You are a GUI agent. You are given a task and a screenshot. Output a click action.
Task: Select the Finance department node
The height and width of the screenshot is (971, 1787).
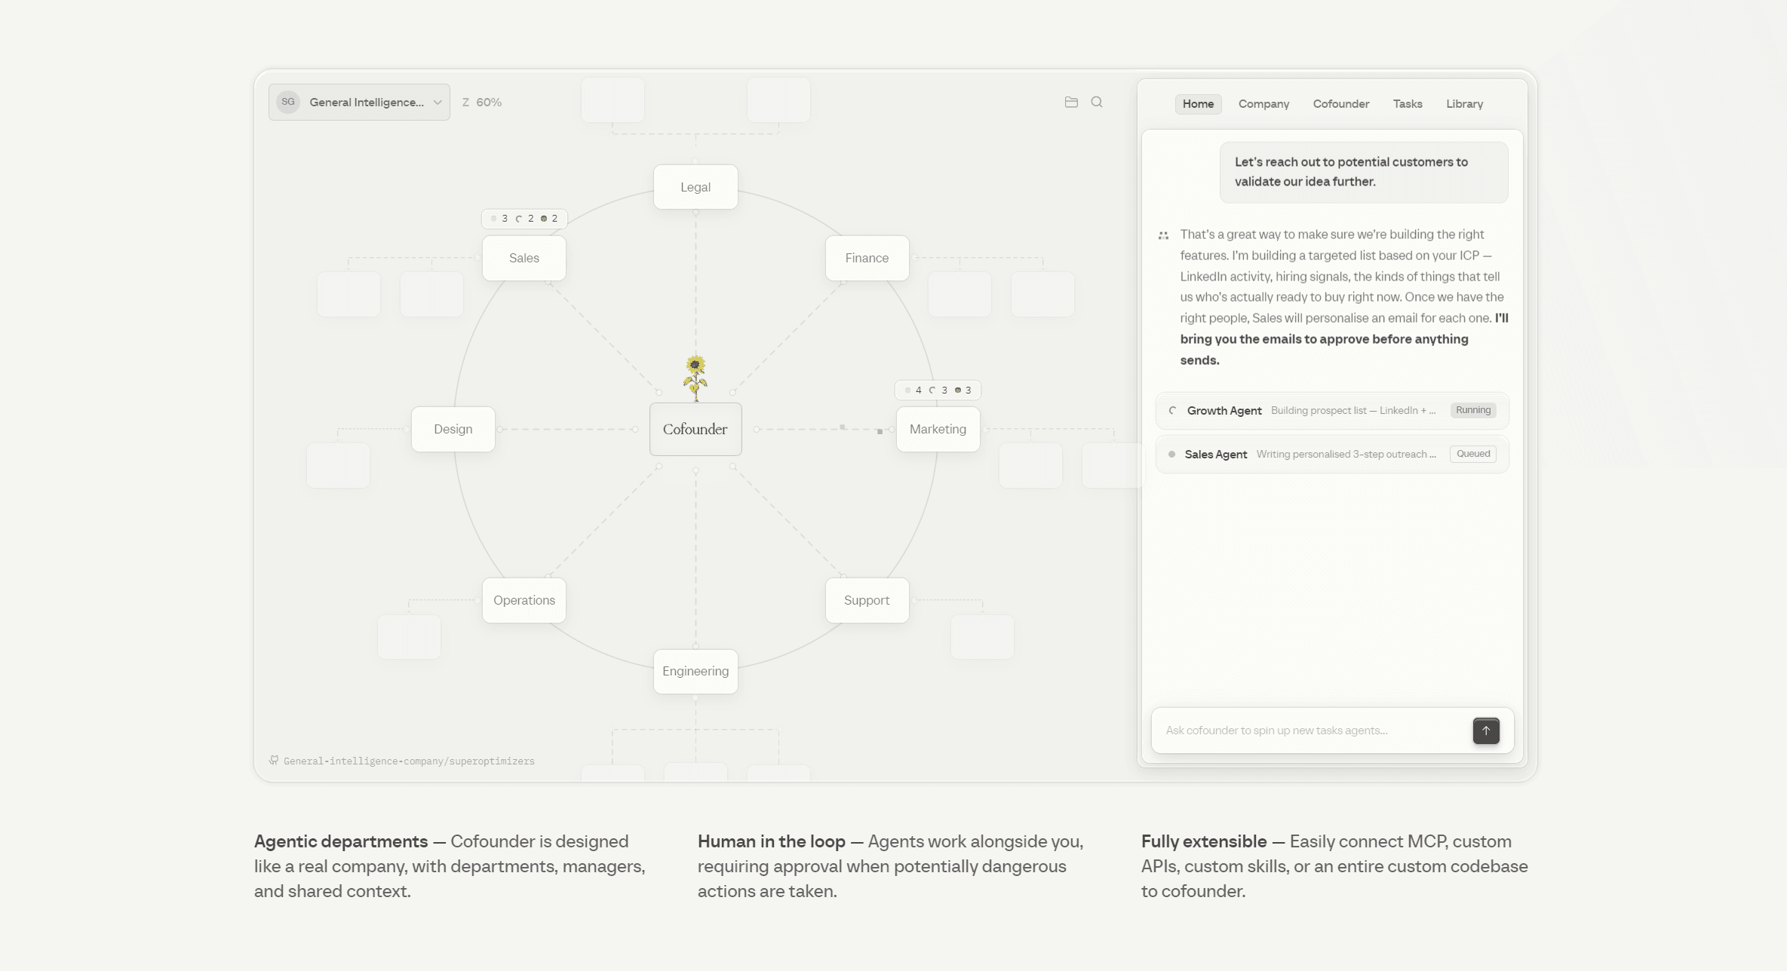[x=867, y=258]
